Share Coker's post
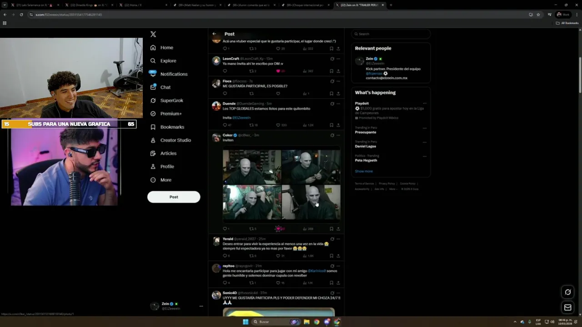 tap(338, 229)
